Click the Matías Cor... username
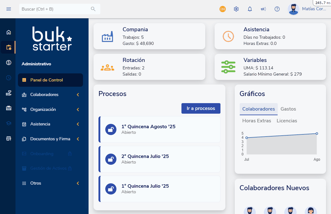This screenshot has width=331, height=214. pos(314,9)
